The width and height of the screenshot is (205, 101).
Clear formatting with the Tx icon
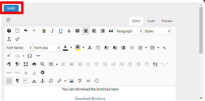coord(9,39)
